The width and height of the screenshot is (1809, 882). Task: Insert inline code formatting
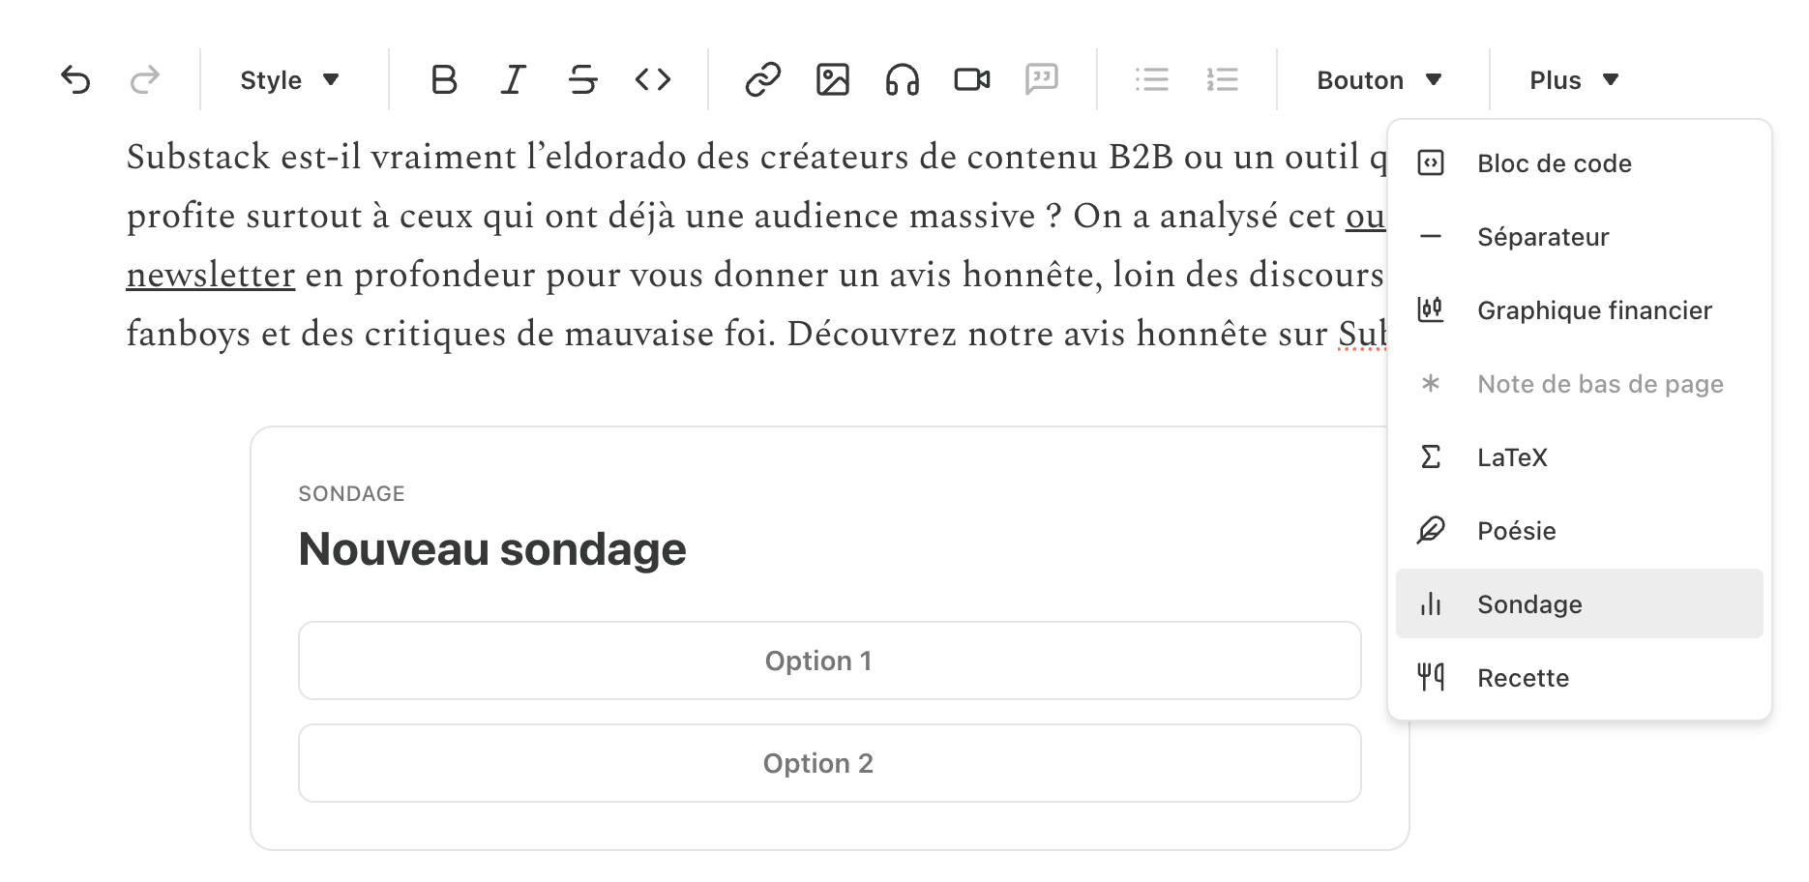click(653, 79)
